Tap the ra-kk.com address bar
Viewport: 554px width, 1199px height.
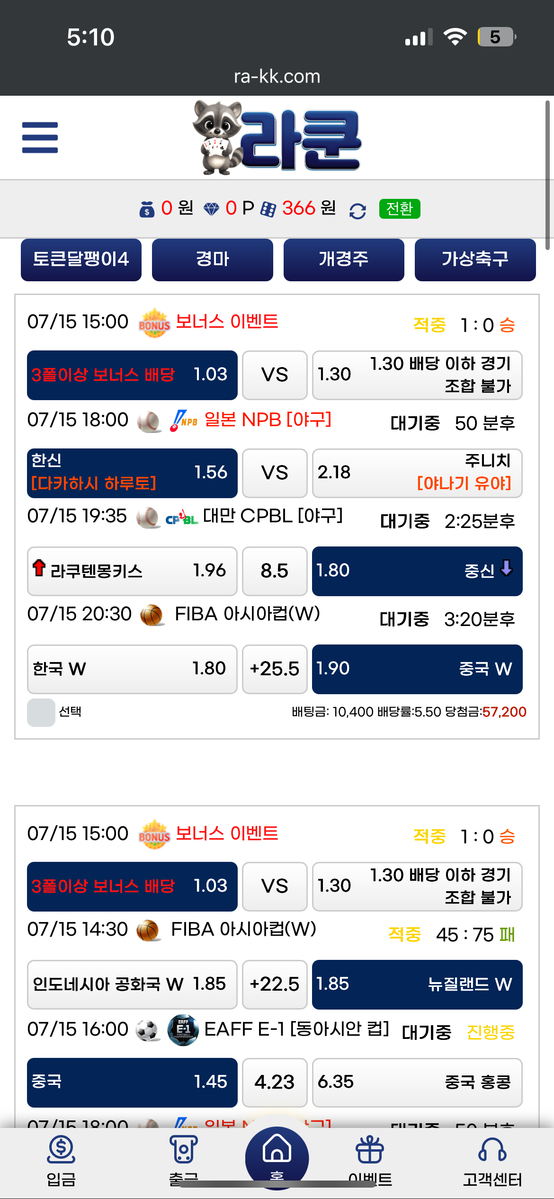pyautogui.click(x=277, y=76)
